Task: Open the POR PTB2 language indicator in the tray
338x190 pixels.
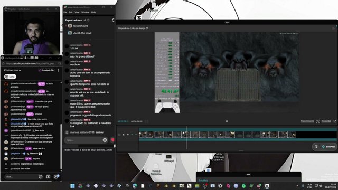Action: tap(310, 186)
